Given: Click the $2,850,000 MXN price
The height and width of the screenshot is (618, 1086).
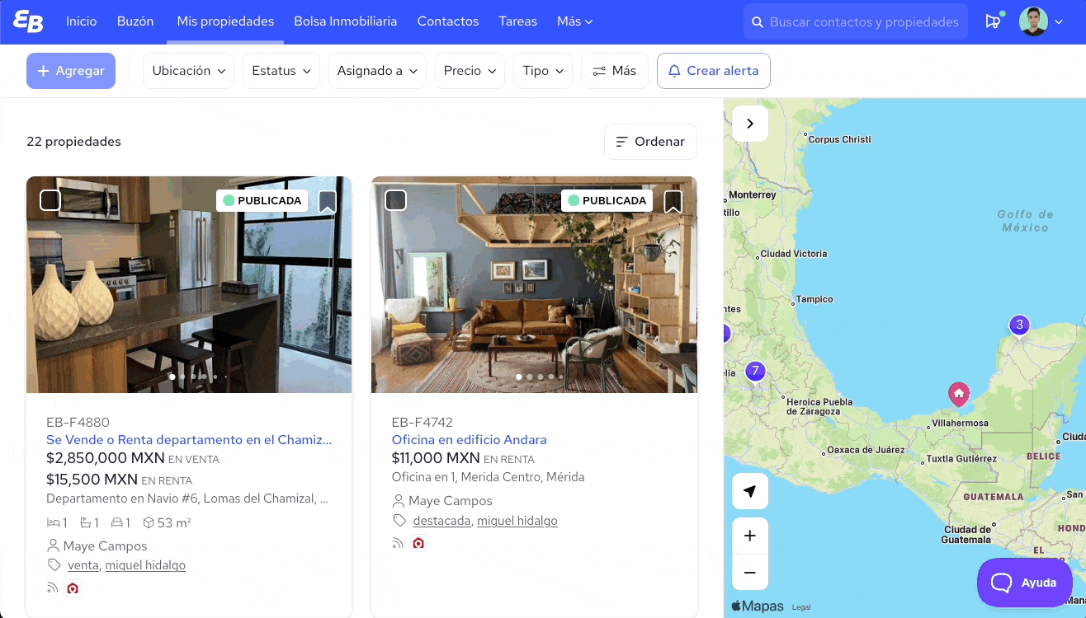Looking at the screenshot, I should [105, 458].
